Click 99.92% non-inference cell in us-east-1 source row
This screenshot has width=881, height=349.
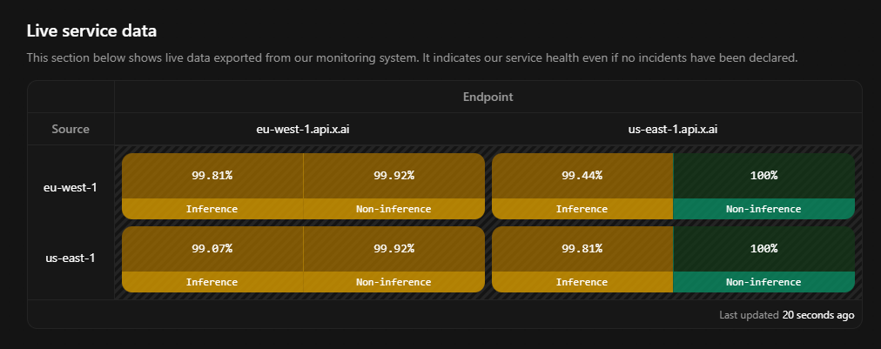pyautogui.click(x=393, y=248)
